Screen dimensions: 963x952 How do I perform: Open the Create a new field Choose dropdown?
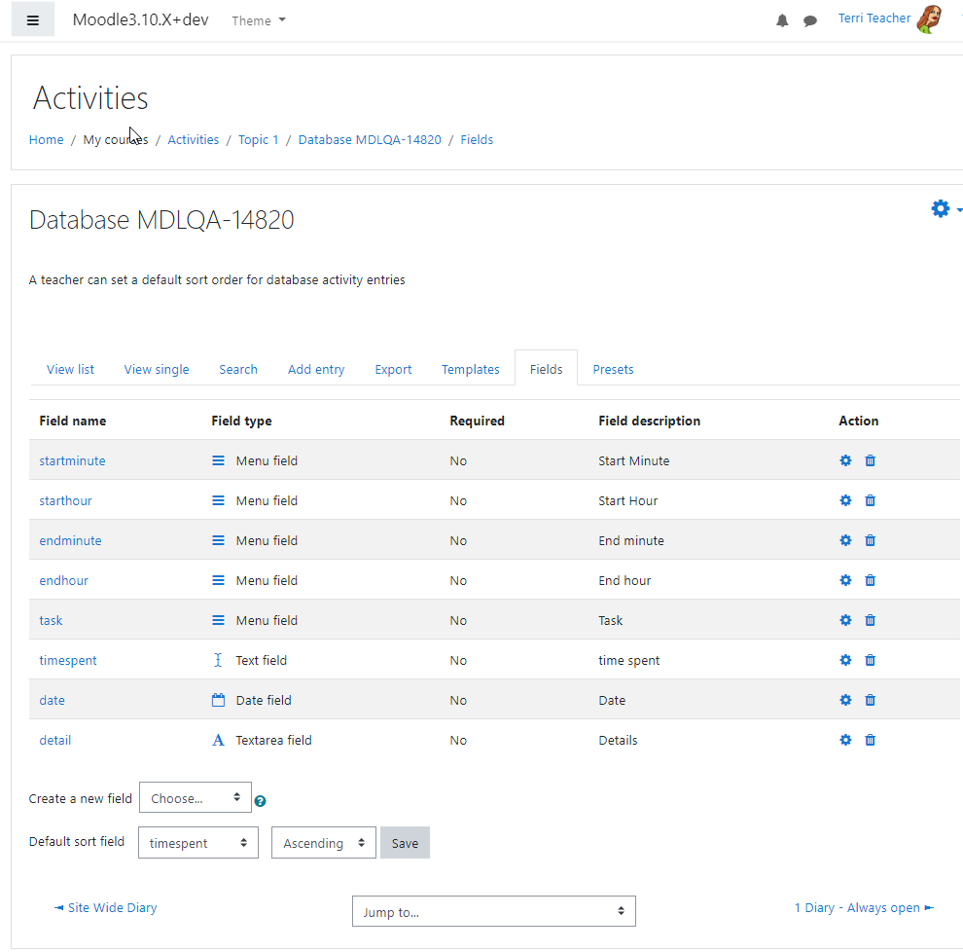(196, 798)
